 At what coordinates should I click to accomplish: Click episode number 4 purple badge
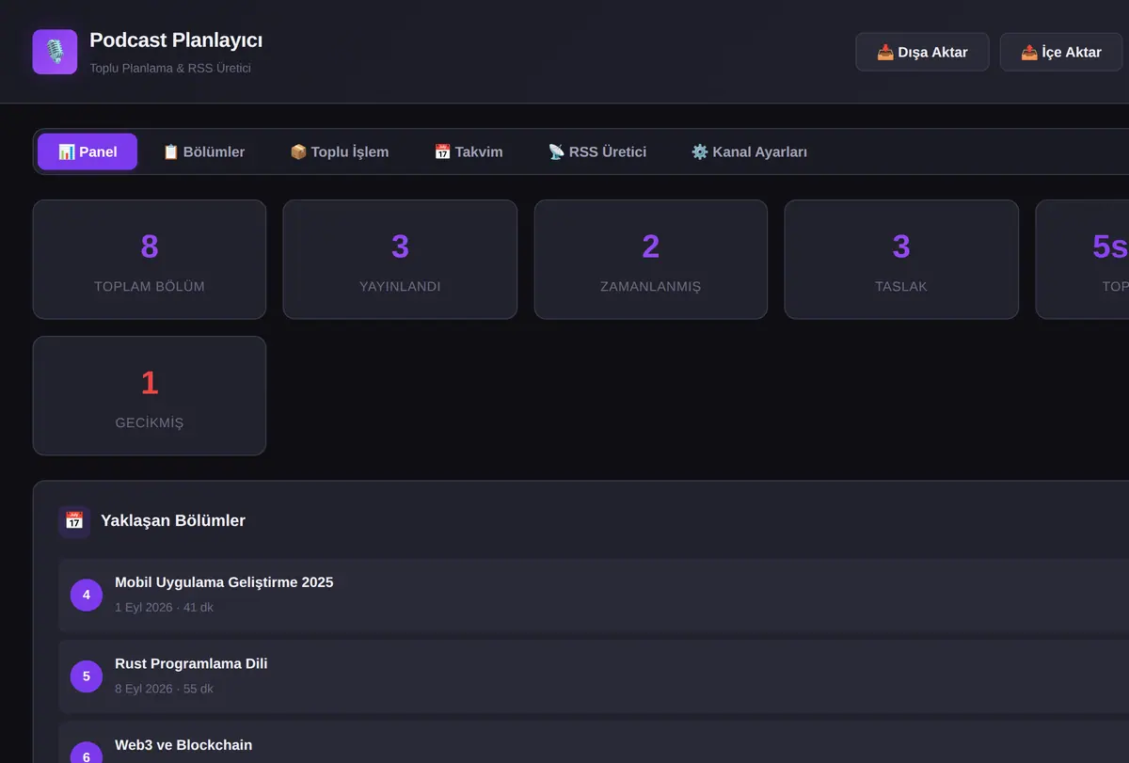(87, 595)
